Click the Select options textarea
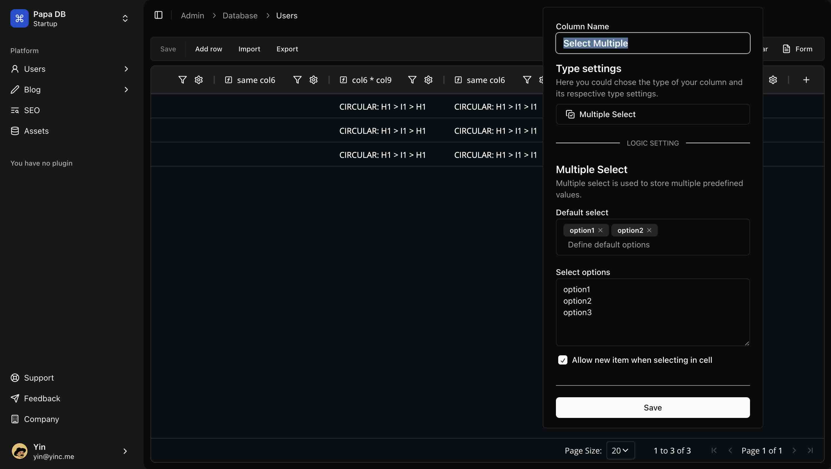 pos(653,312)
